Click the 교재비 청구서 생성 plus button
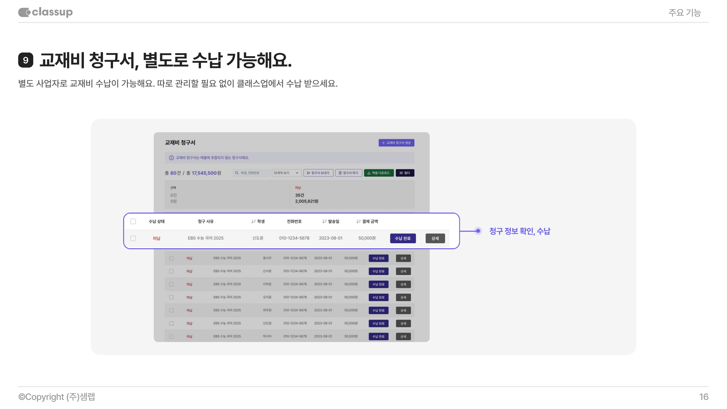This screenshot has width=727, height=409. coord(396,143)
